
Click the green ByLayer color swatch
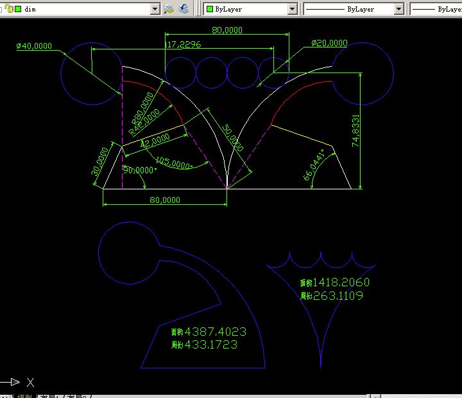point(210,9)
